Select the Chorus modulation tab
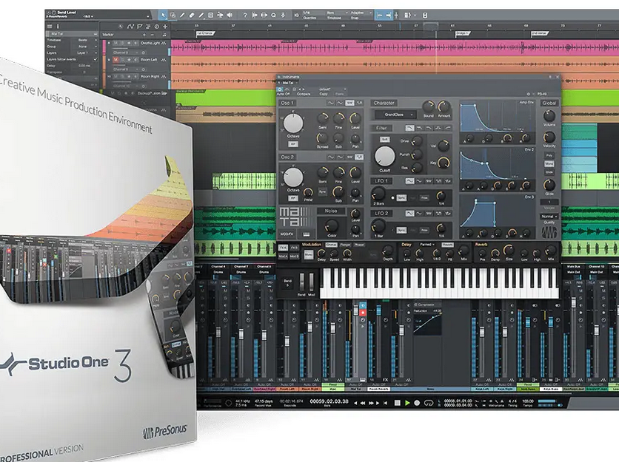Image resolution: width=619 pixels, height=462 pixels. [331, 245]
